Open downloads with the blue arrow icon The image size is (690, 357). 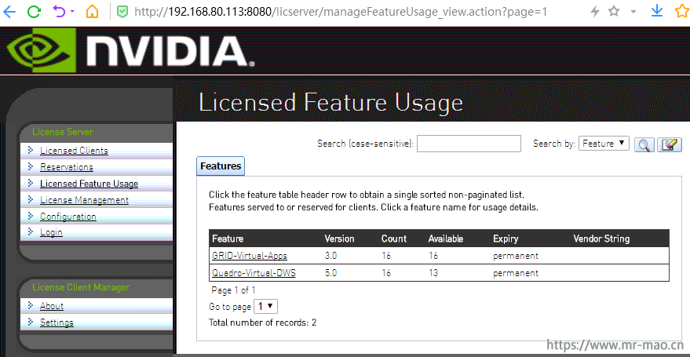point(657,11)
